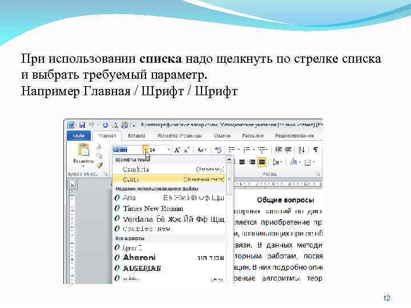Image resolution: width=411 pixels, height=308 pixels.
Task: Choose Courier New from the font list
Action: (x=169, y=229)
